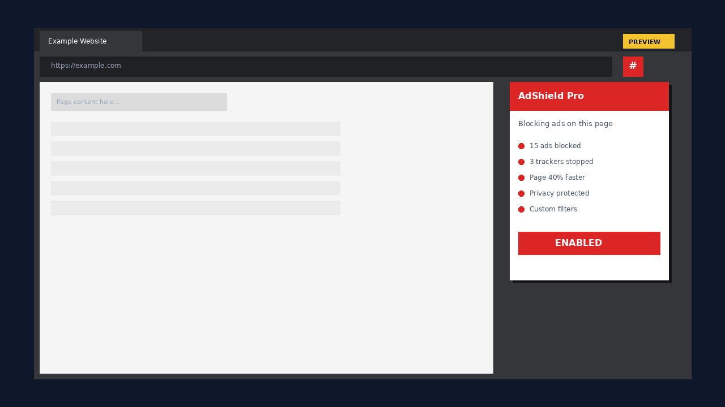The width and height of the screenshot is (725, 407).
Task: Disable ad blocking via the ENABLED control
Action: coord(589,243)
